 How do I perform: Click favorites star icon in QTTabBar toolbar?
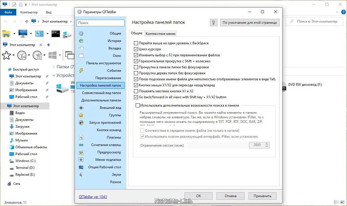6,55
